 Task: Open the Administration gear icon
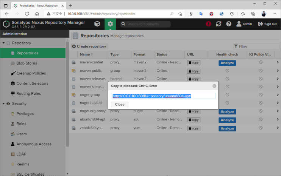click(x=110, y=24)
